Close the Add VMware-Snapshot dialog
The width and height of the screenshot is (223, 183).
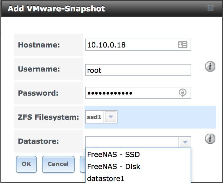(210, 8)
